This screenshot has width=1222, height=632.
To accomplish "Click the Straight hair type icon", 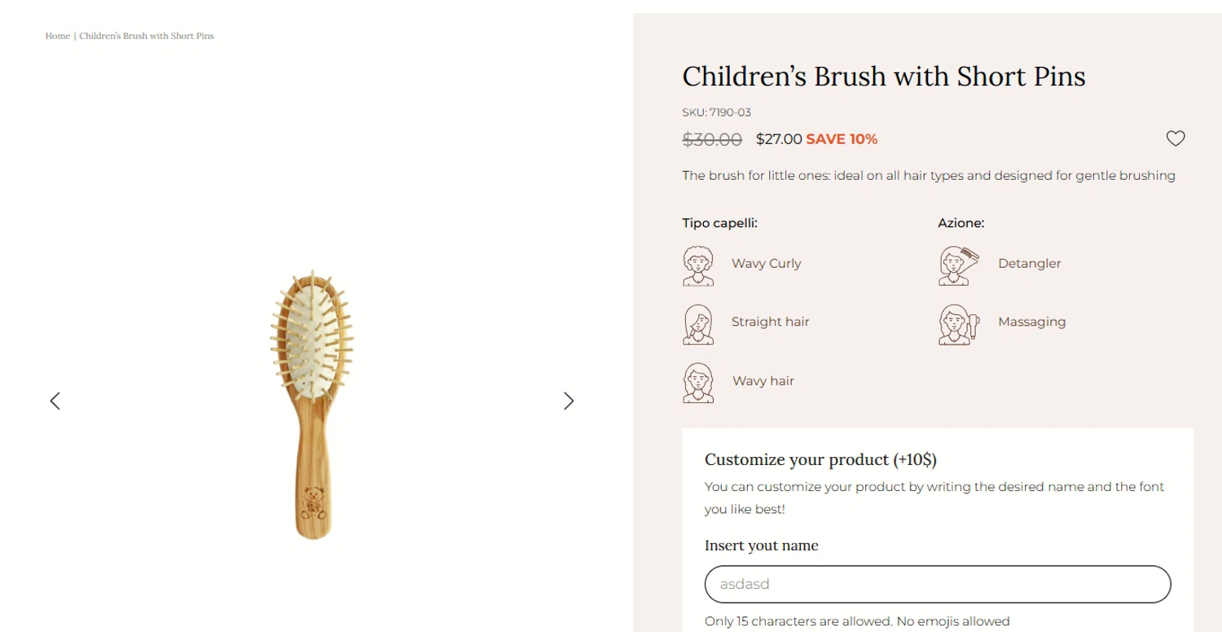I will [698, 324].
